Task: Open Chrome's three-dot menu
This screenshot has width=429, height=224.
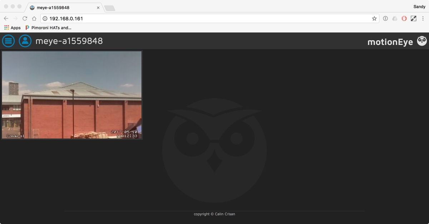Action: point(423,18)
